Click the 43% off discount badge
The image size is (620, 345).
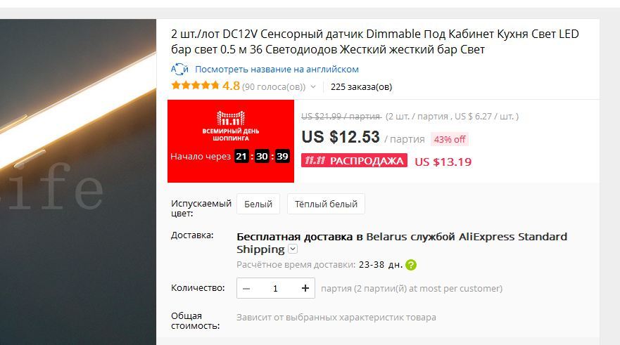pos(450,139)
